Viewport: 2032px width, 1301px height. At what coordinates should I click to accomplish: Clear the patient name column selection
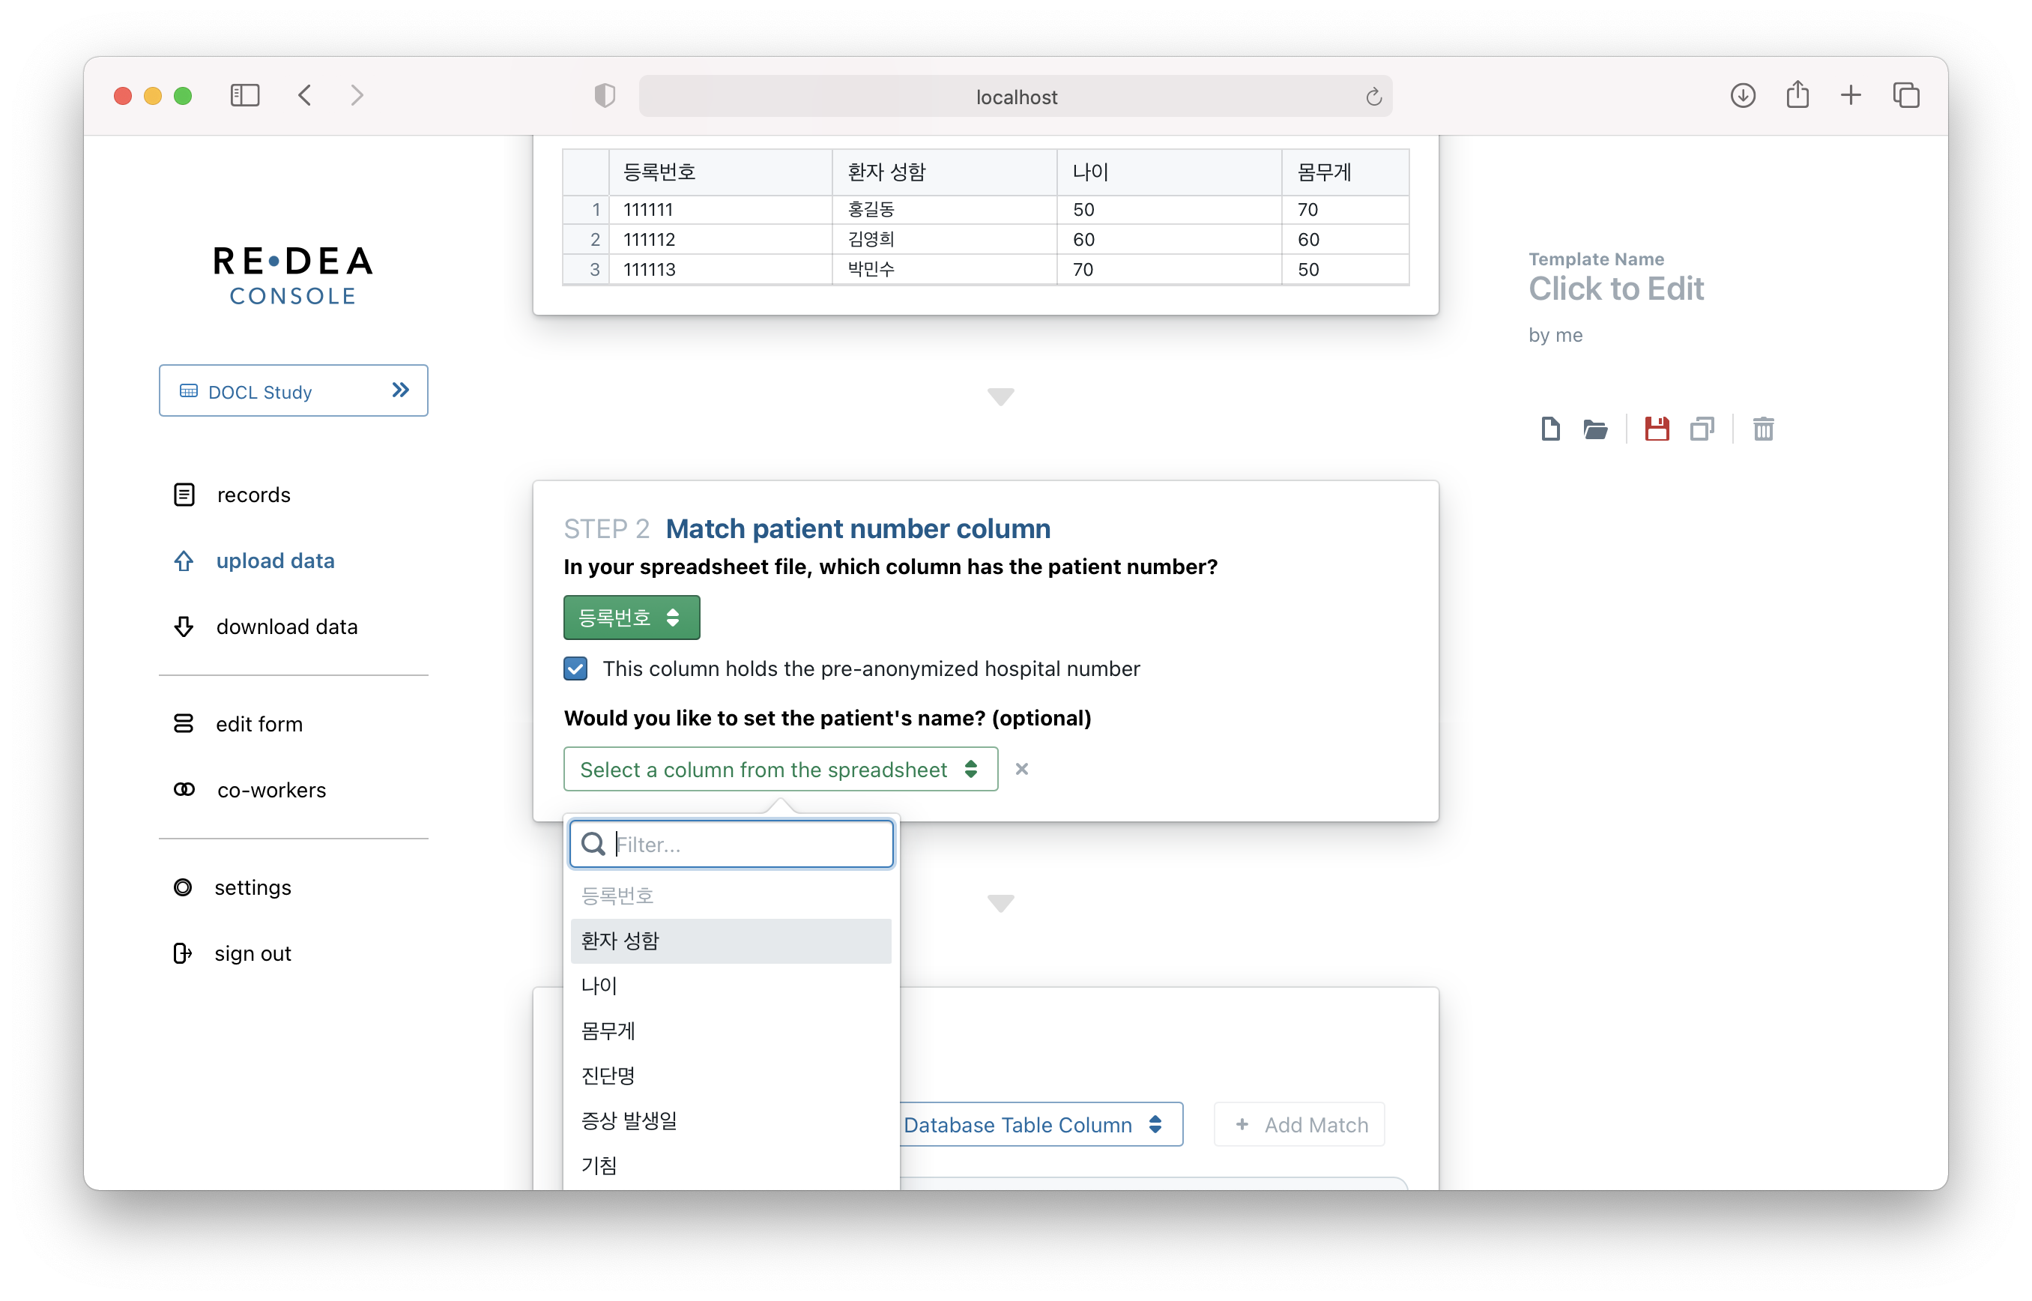[1021, 769]
